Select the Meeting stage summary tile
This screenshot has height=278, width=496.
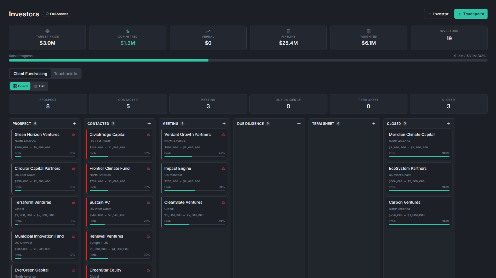(208, 104)
